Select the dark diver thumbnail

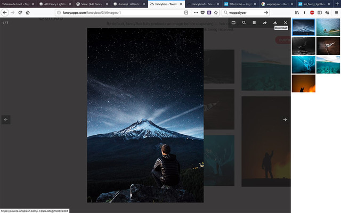click(x=303, y=46)
